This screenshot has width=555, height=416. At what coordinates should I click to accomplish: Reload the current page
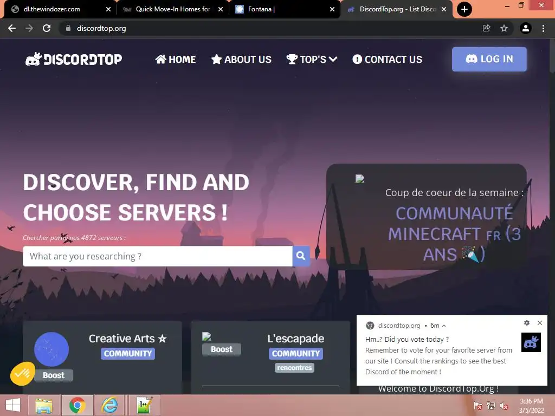click(x=47, y=28)
